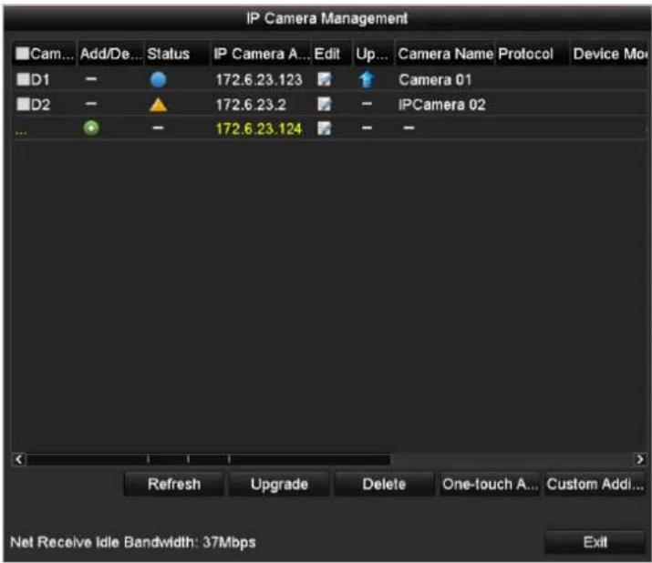Click the Refresh button
The image size is (652, 563).
pos(174,484)
